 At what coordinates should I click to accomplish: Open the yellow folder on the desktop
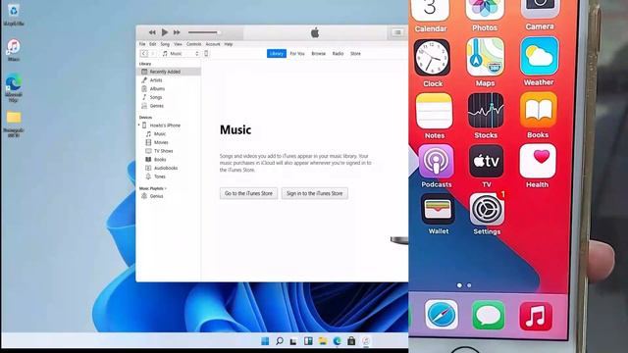coord(14,124)
